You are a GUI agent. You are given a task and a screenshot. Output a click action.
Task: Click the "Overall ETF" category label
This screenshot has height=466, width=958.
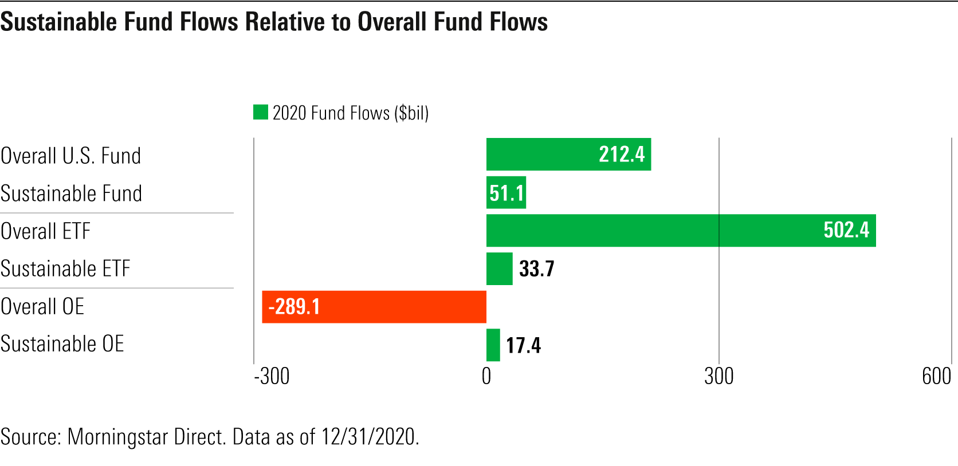pos(46,231)
